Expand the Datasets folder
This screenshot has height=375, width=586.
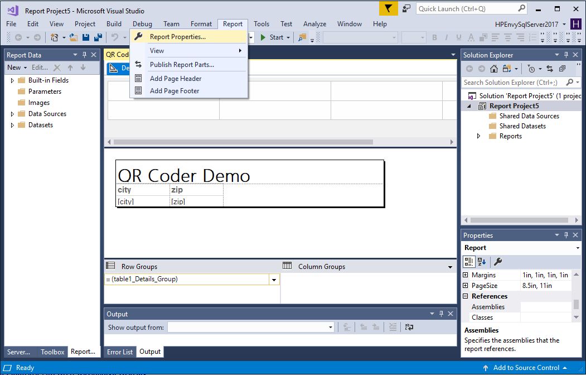(12, 125)
